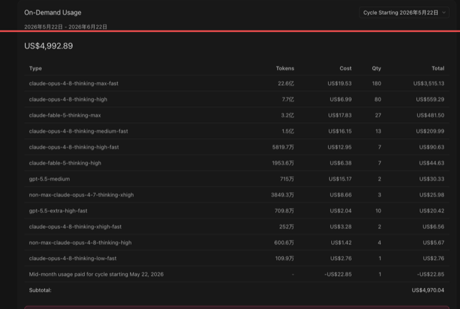Click the quantity 80 cell
460x309 pixels.
(378, 99)
